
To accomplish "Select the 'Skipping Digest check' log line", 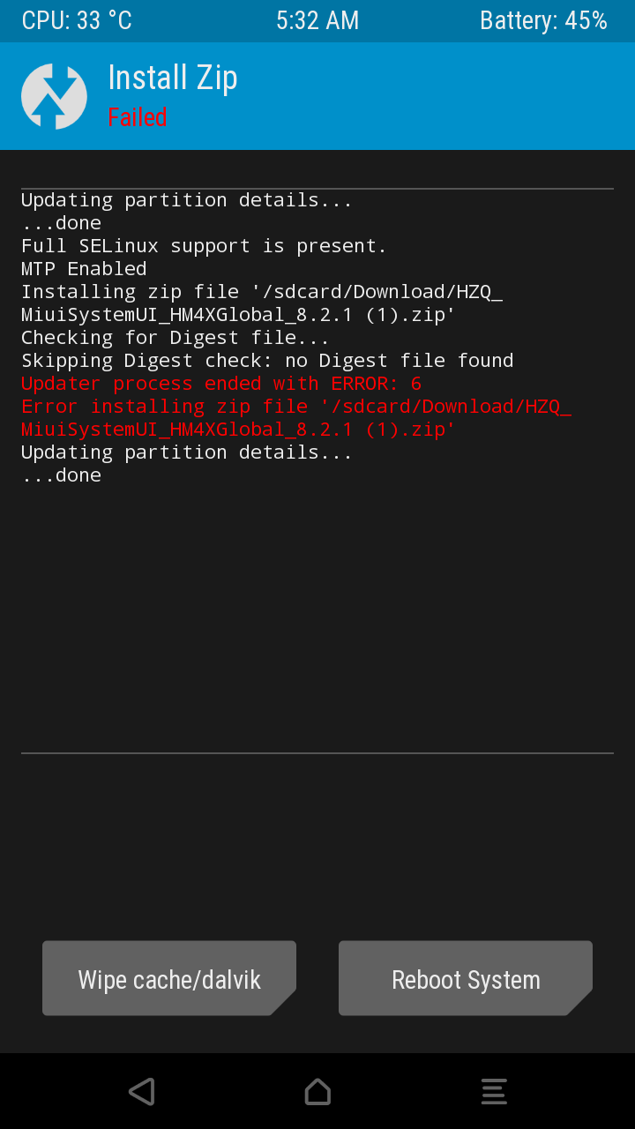I will pos(267,361).
